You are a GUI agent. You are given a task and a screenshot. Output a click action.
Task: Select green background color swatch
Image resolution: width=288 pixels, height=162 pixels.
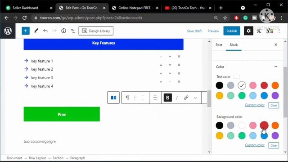click(x=242, y=135)
